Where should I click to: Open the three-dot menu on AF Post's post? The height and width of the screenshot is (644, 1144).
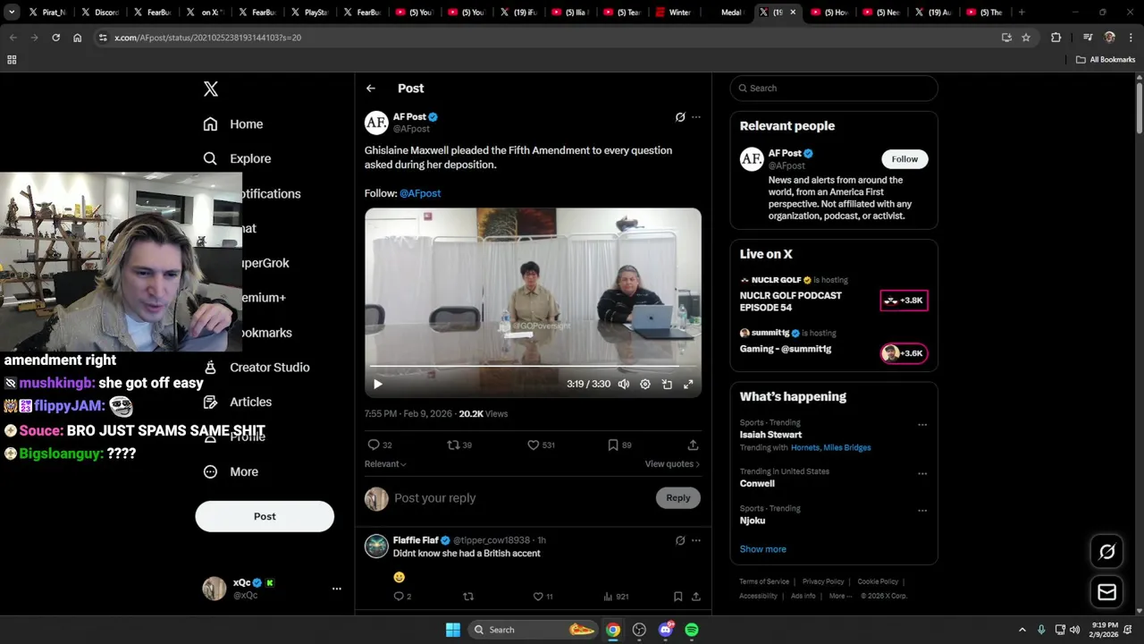(x=696, y=117)
